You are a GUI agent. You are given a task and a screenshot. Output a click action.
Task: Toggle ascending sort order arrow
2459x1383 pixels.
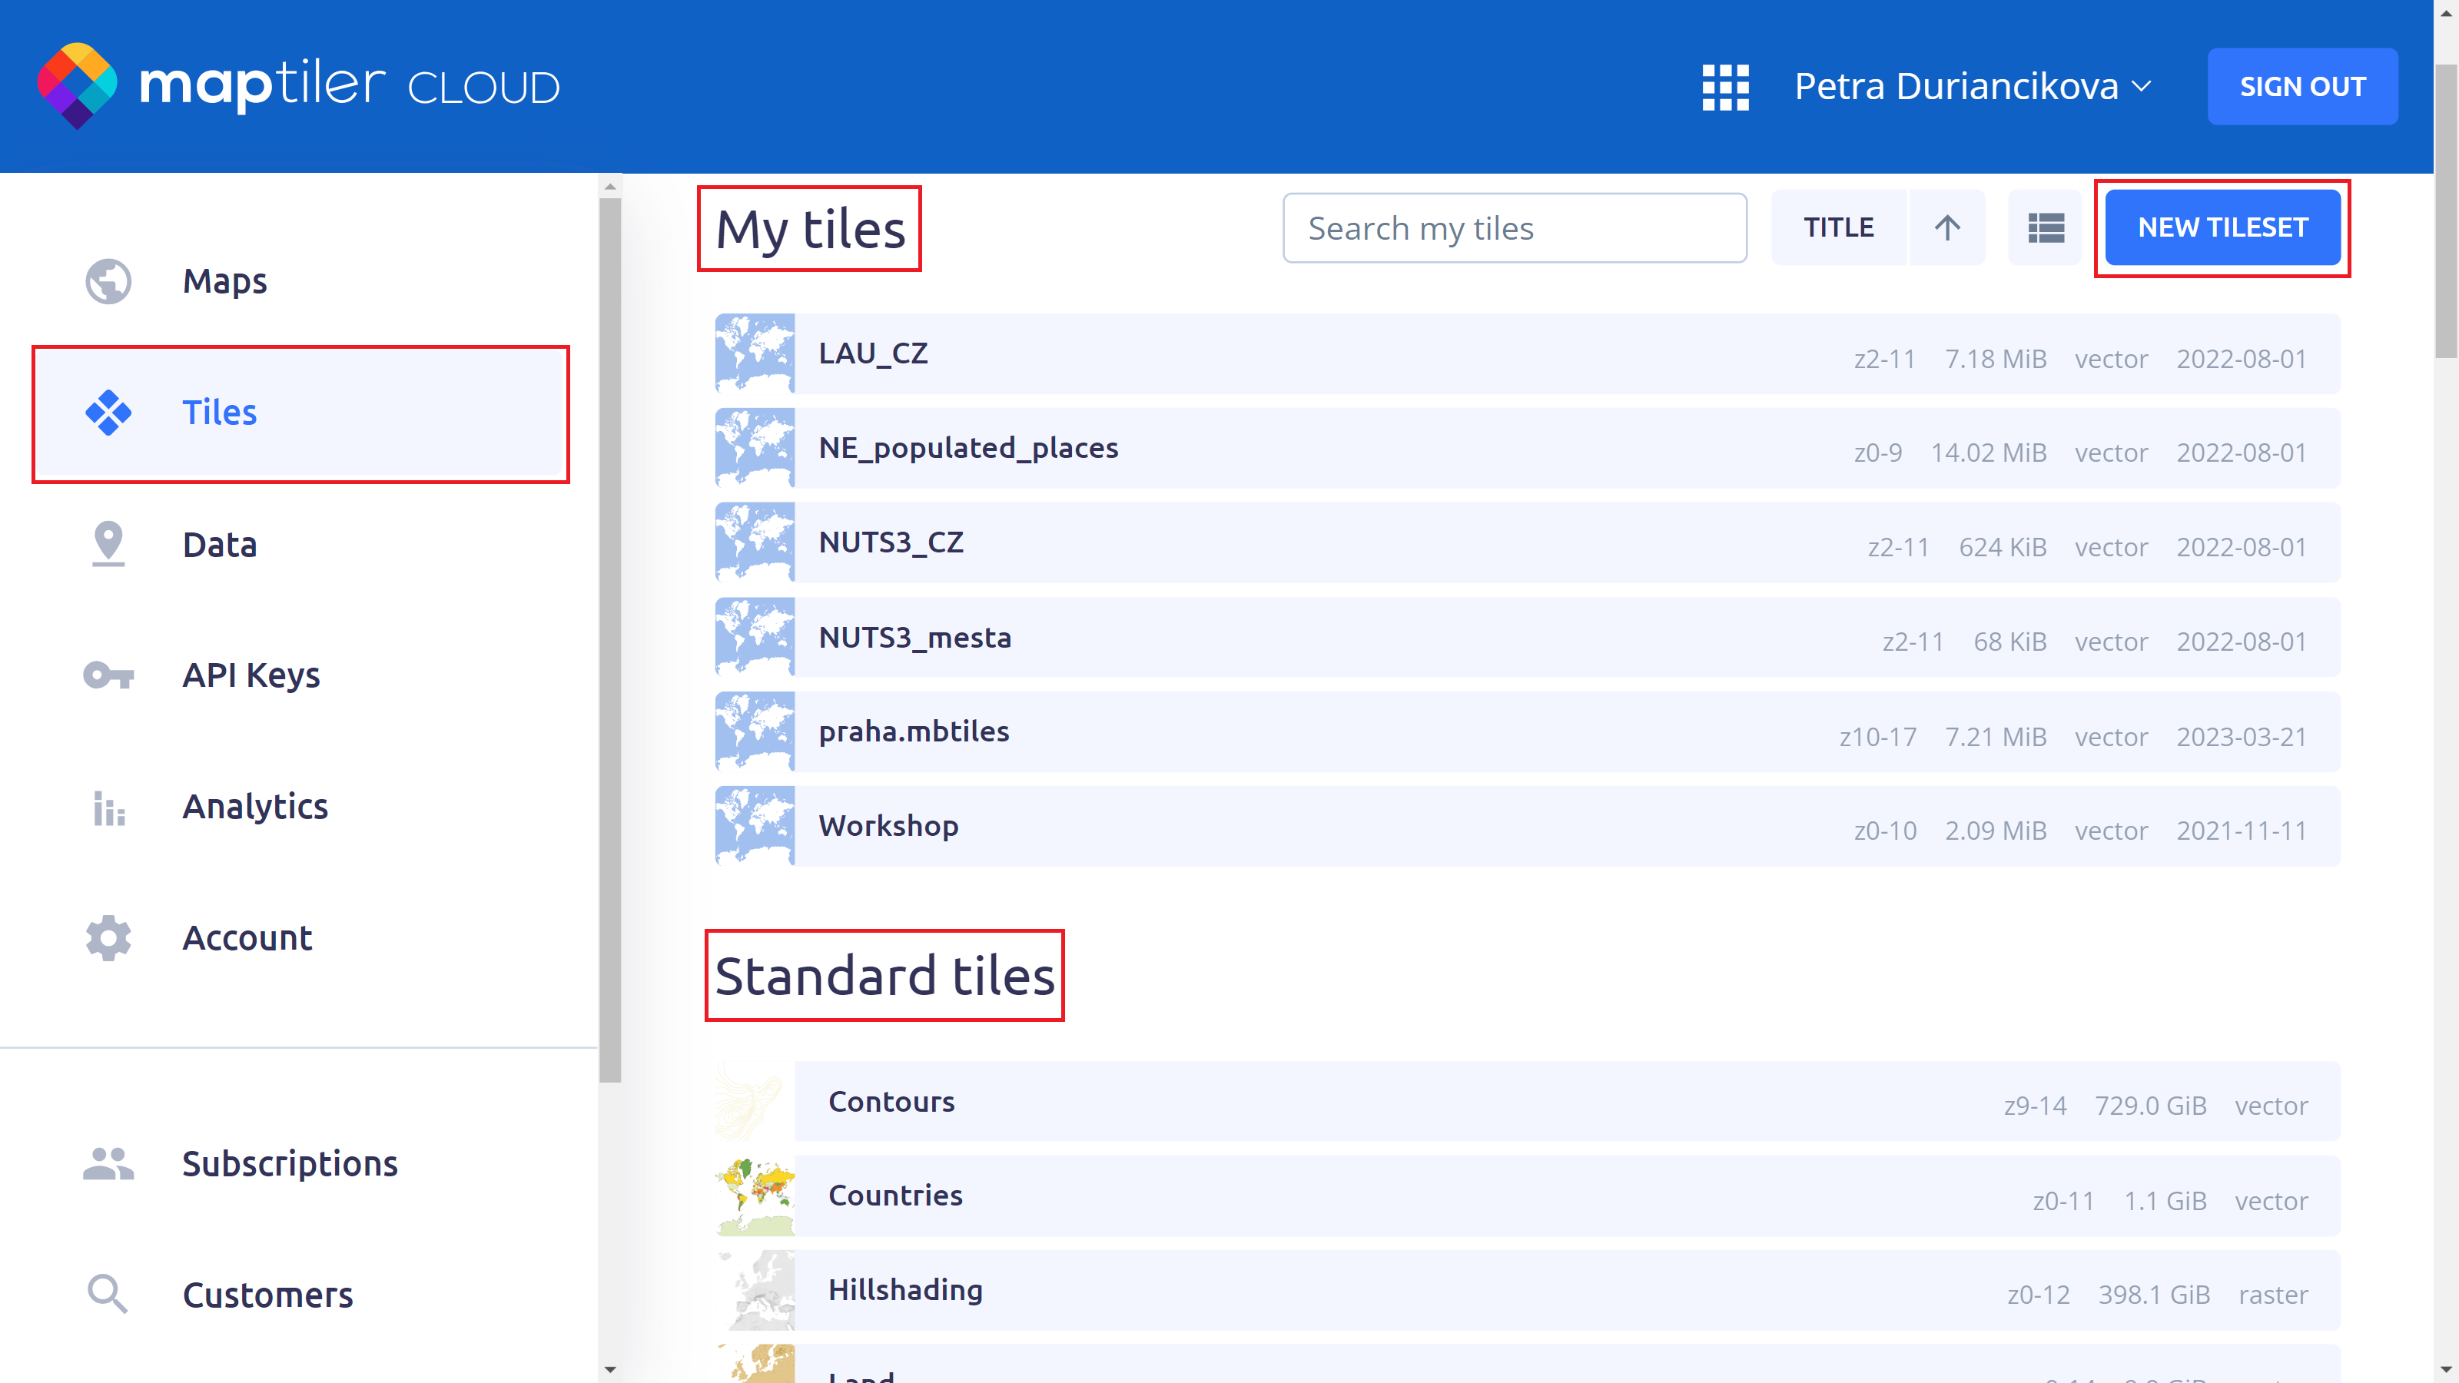click(x=1946, y=228)
